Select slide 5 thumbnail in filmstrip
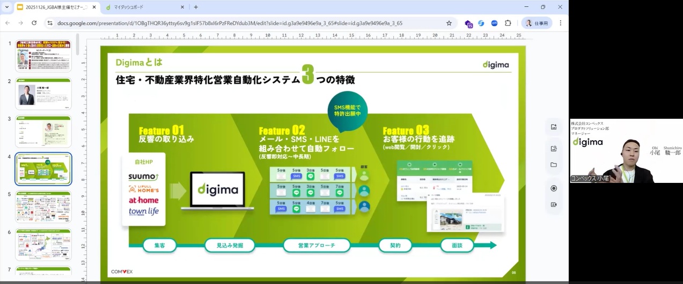 pos(43,207)
